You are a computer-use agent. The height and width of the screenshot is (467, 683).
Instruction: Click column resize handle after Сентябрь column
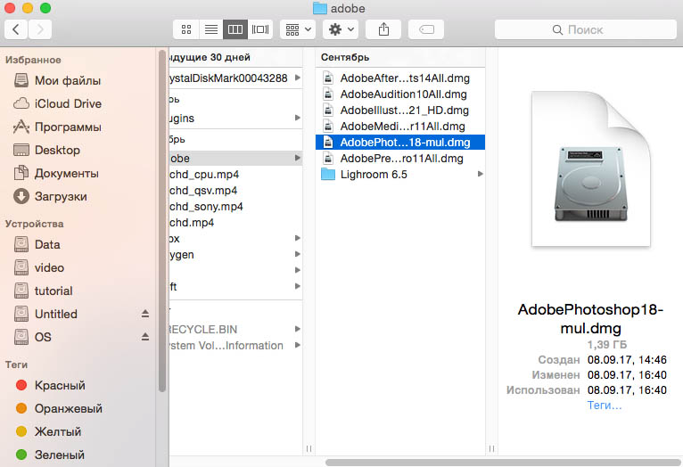point(491,448)
